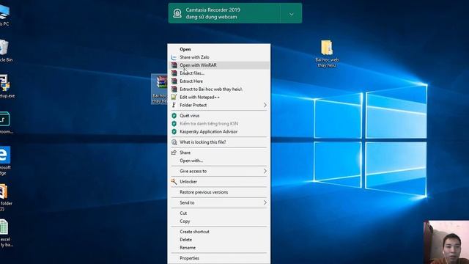Click WinRAR icon beside Extract to Bai hoc
The width and height of the screenshot is (469, 264).
coord(174,89)
